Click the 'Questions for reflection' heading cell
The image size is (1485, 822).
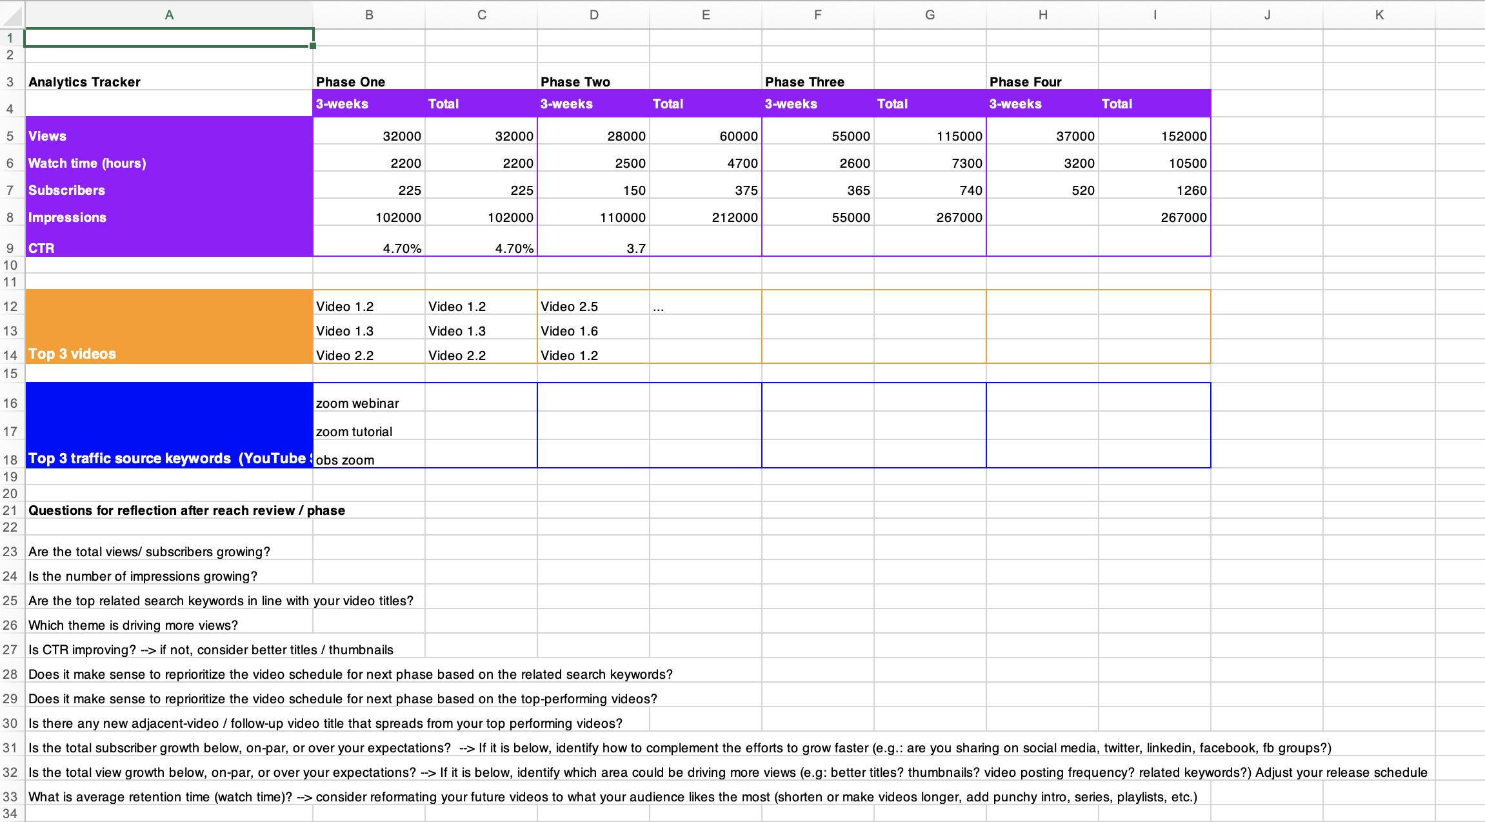(x=169, y=510)
